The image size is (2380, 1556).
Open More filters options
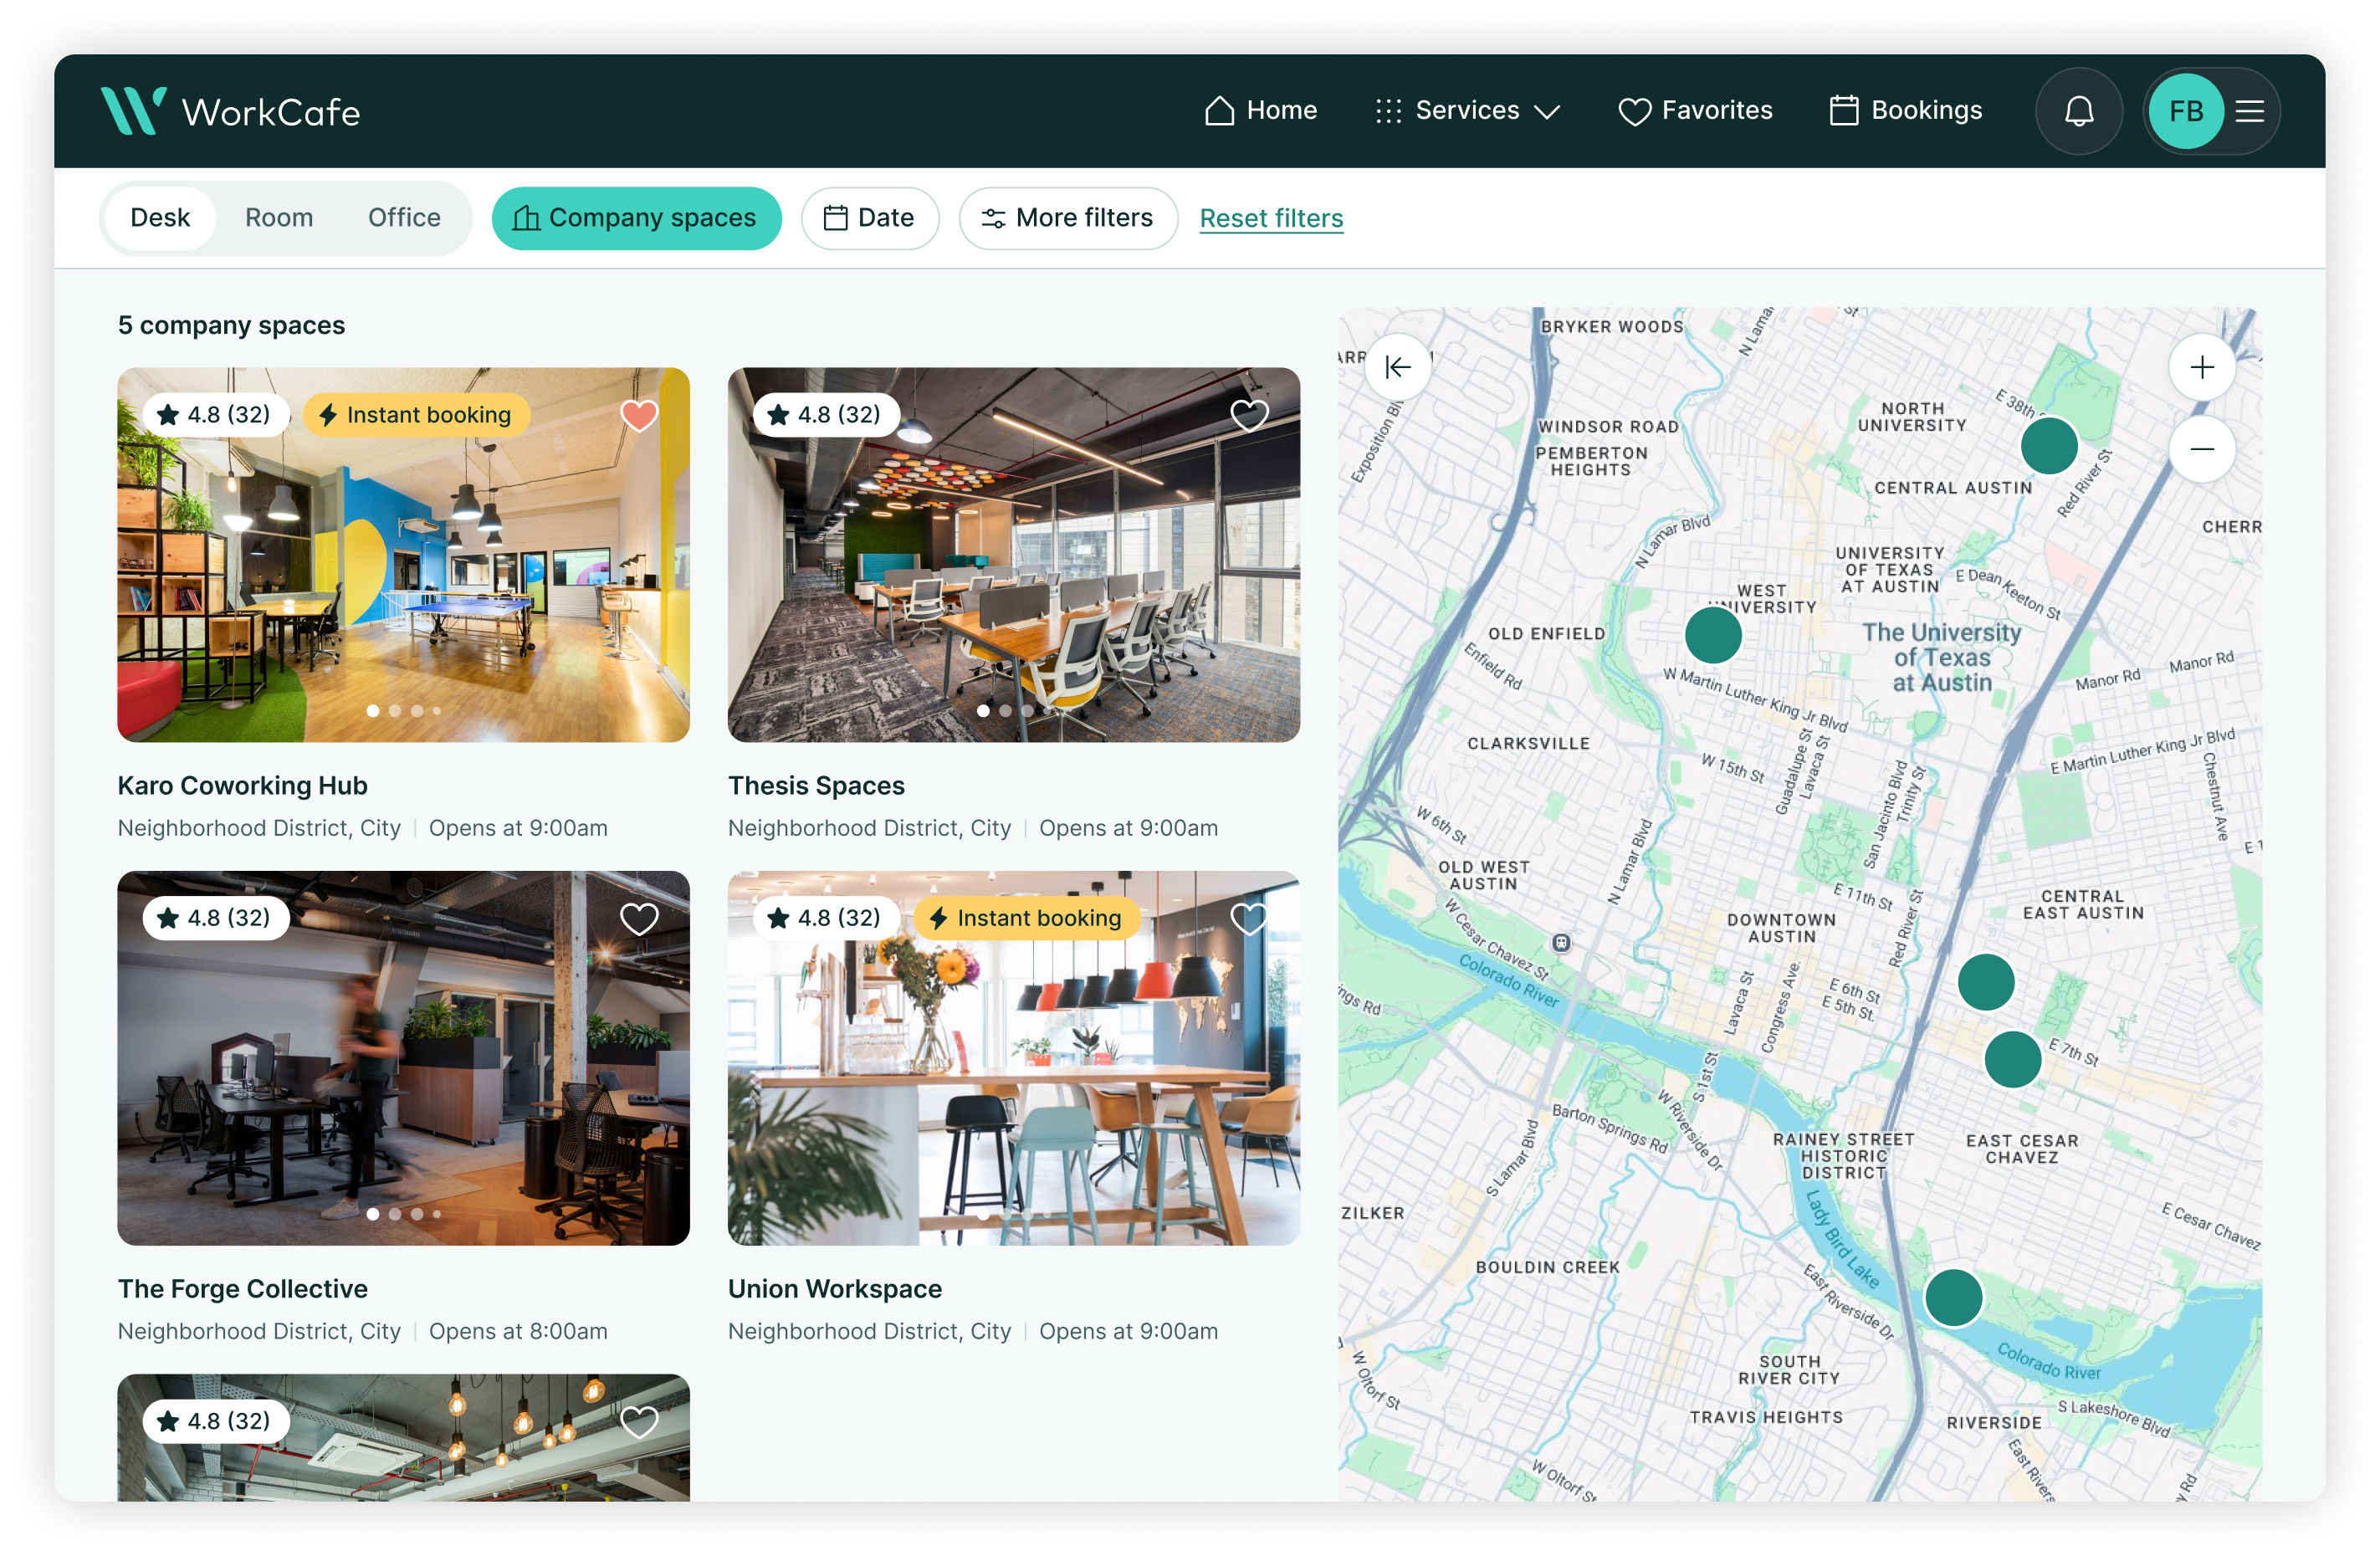[1068, 218]
